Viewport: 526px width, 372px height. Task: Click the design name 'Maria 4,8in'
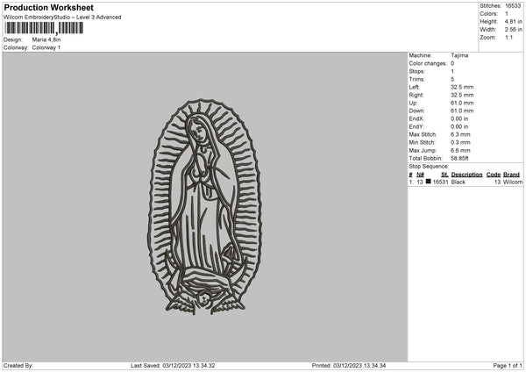(x=46, y=39)
